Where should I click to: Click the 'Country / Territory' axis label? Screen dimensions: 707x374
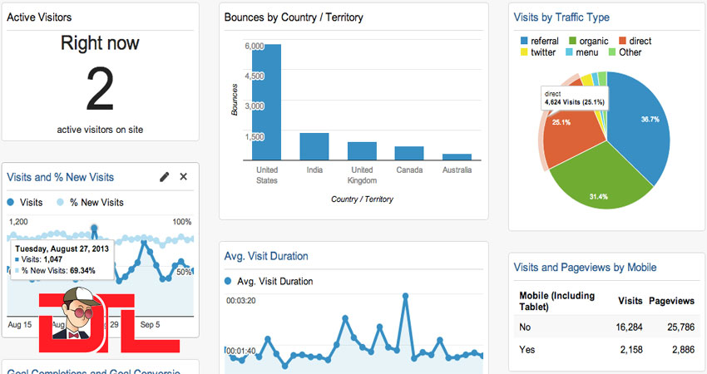pyautogui.click(x=362, y=199)
